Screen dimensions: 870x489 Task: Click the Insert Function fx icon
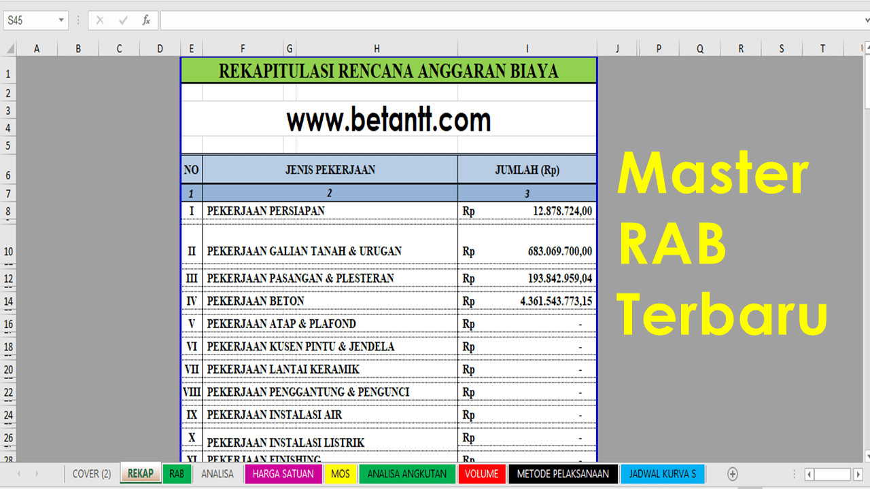145,20
